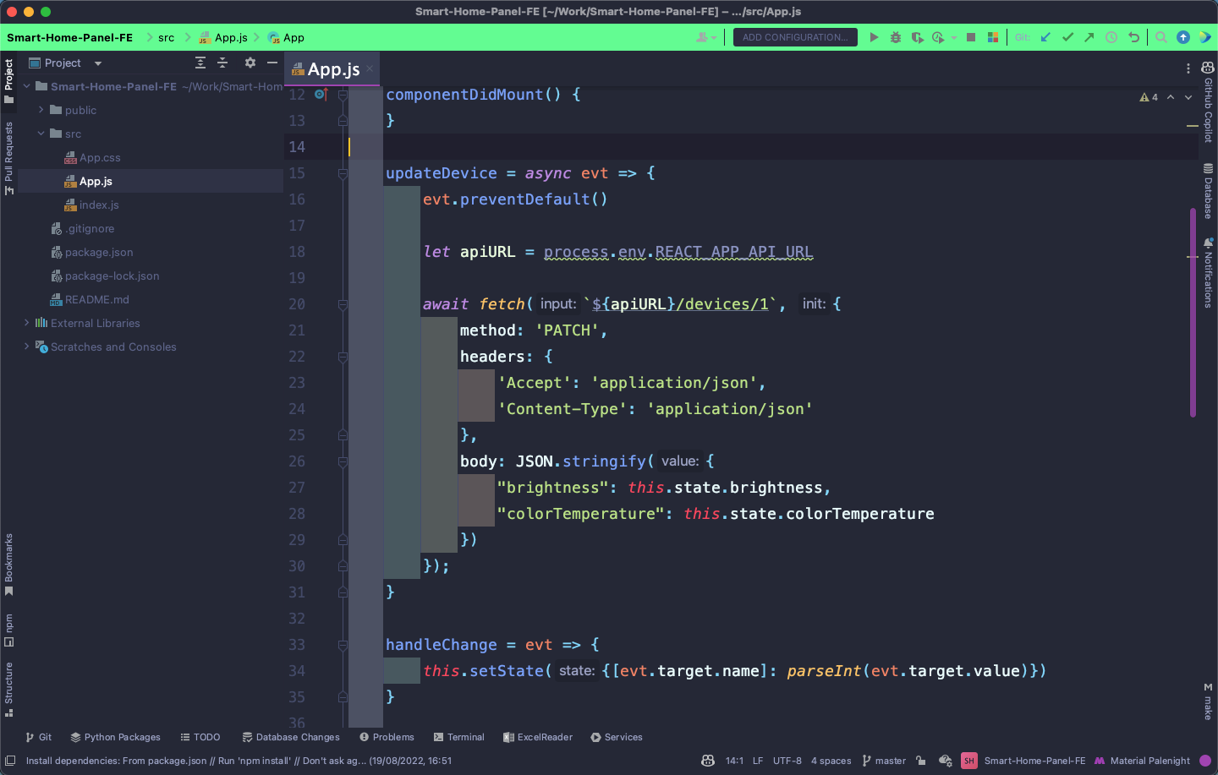Open the ExcelReader tool window

tap(537, 737)
